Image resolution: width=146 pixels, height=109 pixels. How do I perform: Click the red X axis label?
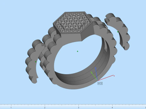pyautogui.click(x=114, y=76)
